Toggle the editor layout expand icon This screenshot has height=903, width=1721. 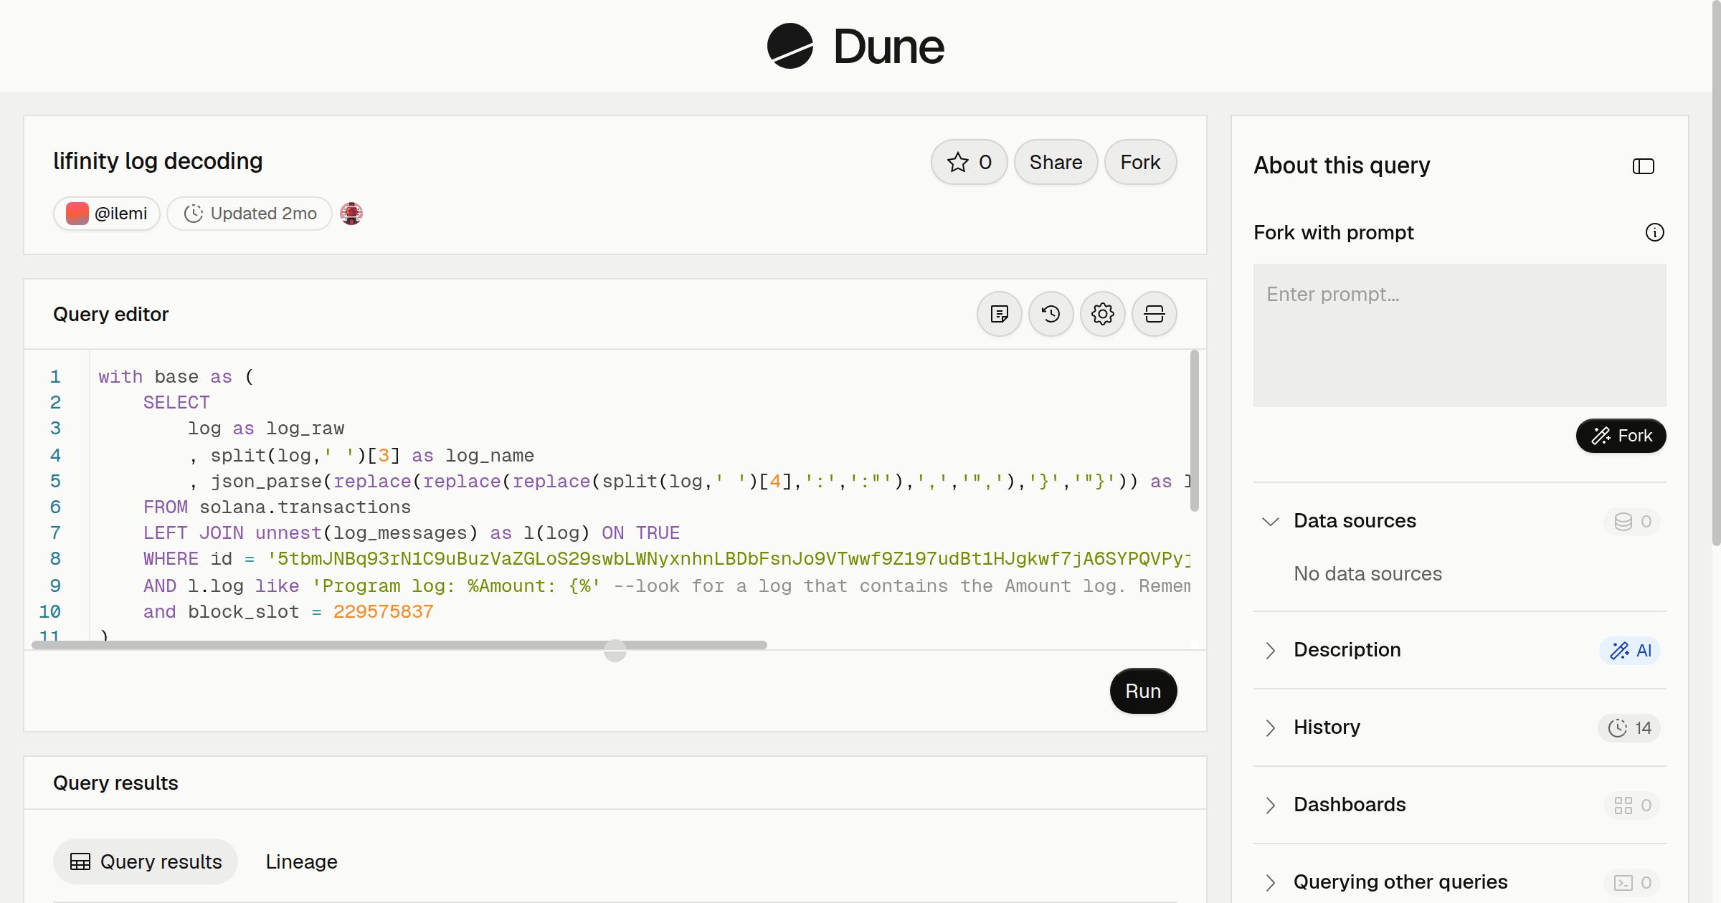point(1155,314)
